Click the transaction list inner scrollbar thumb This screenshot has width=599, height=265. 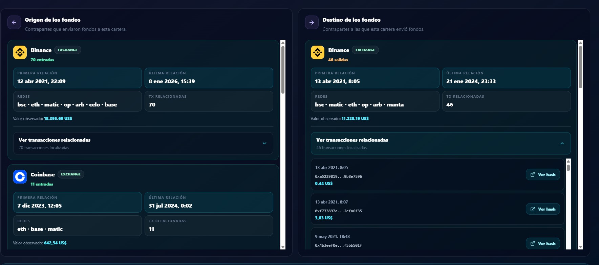(569, 168)
